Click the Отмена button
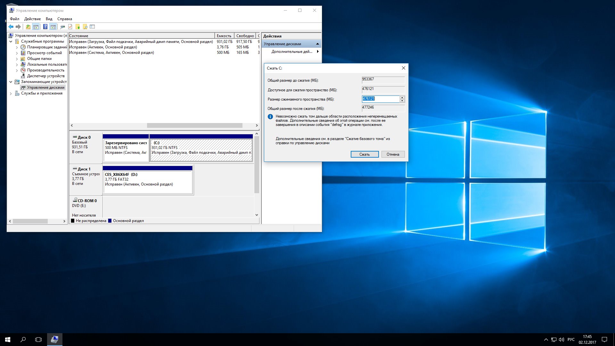Screen dimensions: 615x346 393,154
